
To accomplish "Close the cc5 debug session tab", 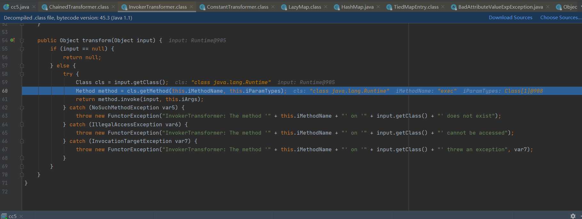I will pos(21,216).
